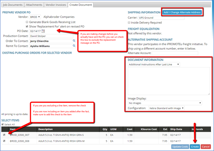
Task: Check Generate Blank Goods Receiving List
Action: click(27, 22)
